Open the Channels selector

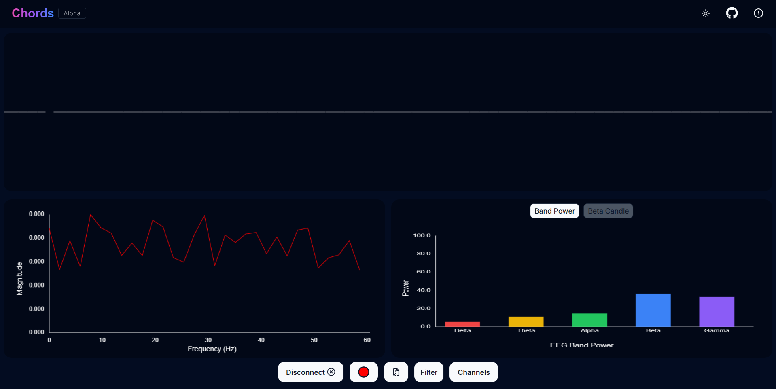tap(473, 372)
